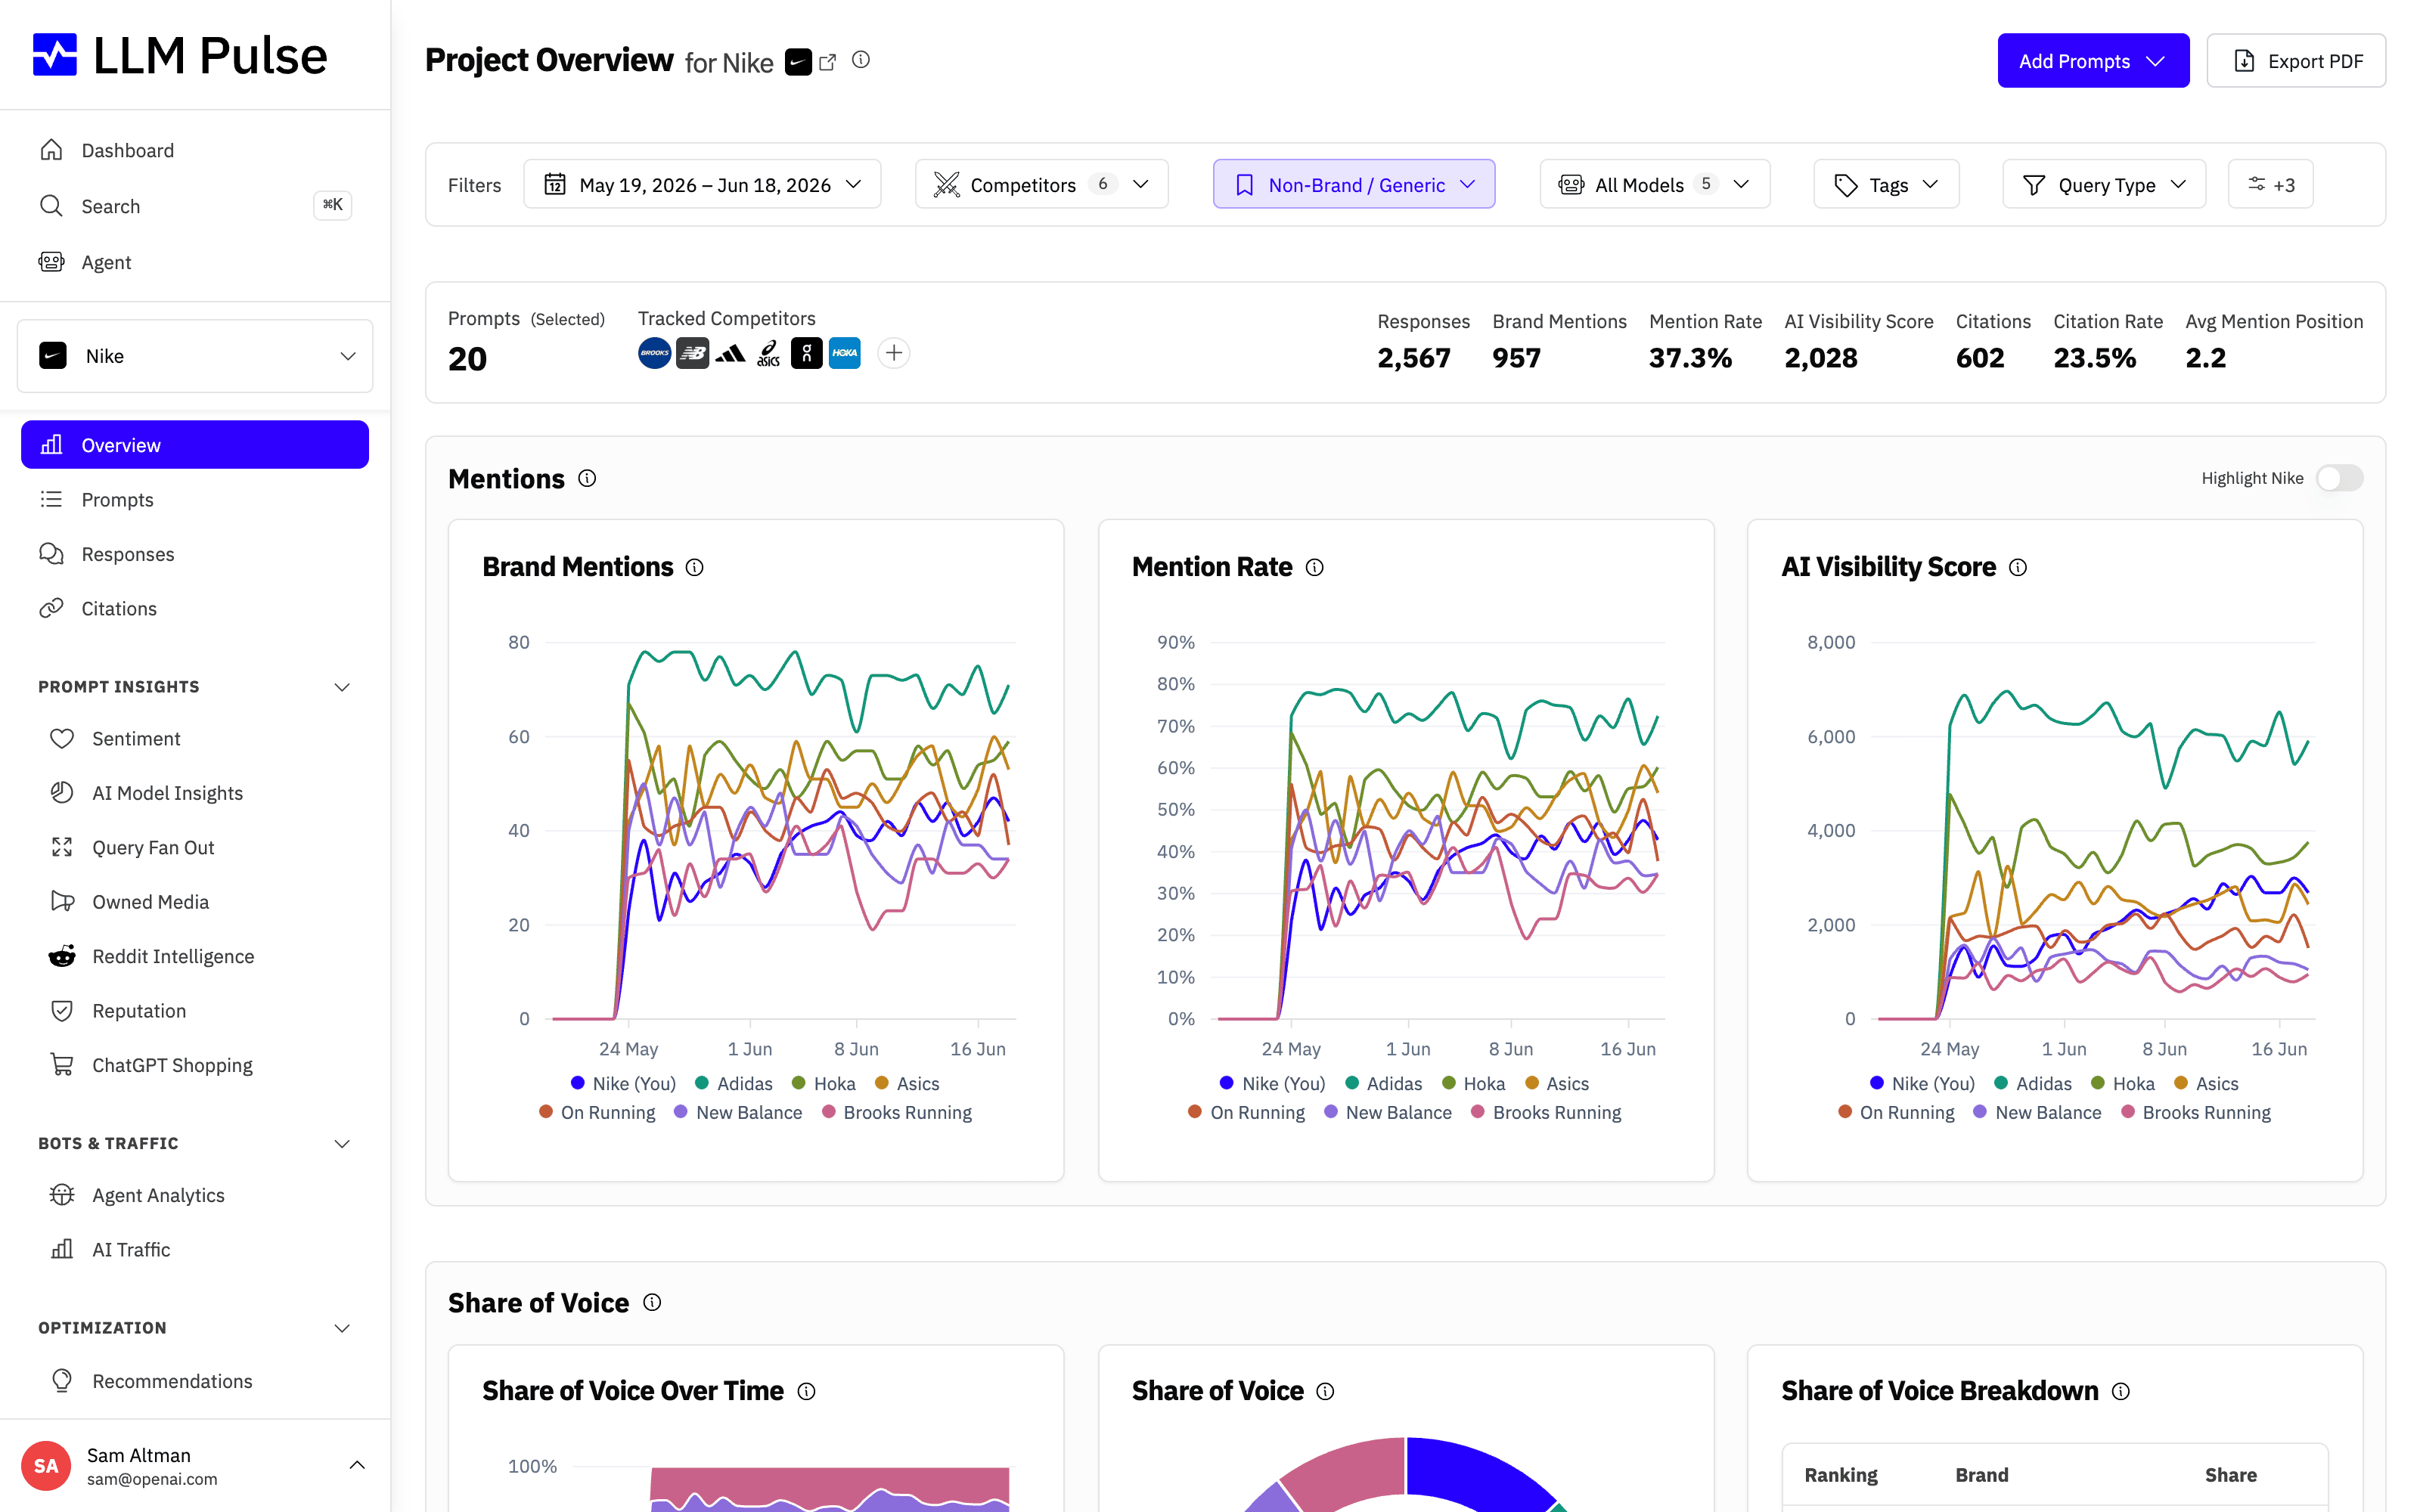Select Overview in sidebar navigation
Viewport: 2420px width, 1512px height.
coord(195,445)
